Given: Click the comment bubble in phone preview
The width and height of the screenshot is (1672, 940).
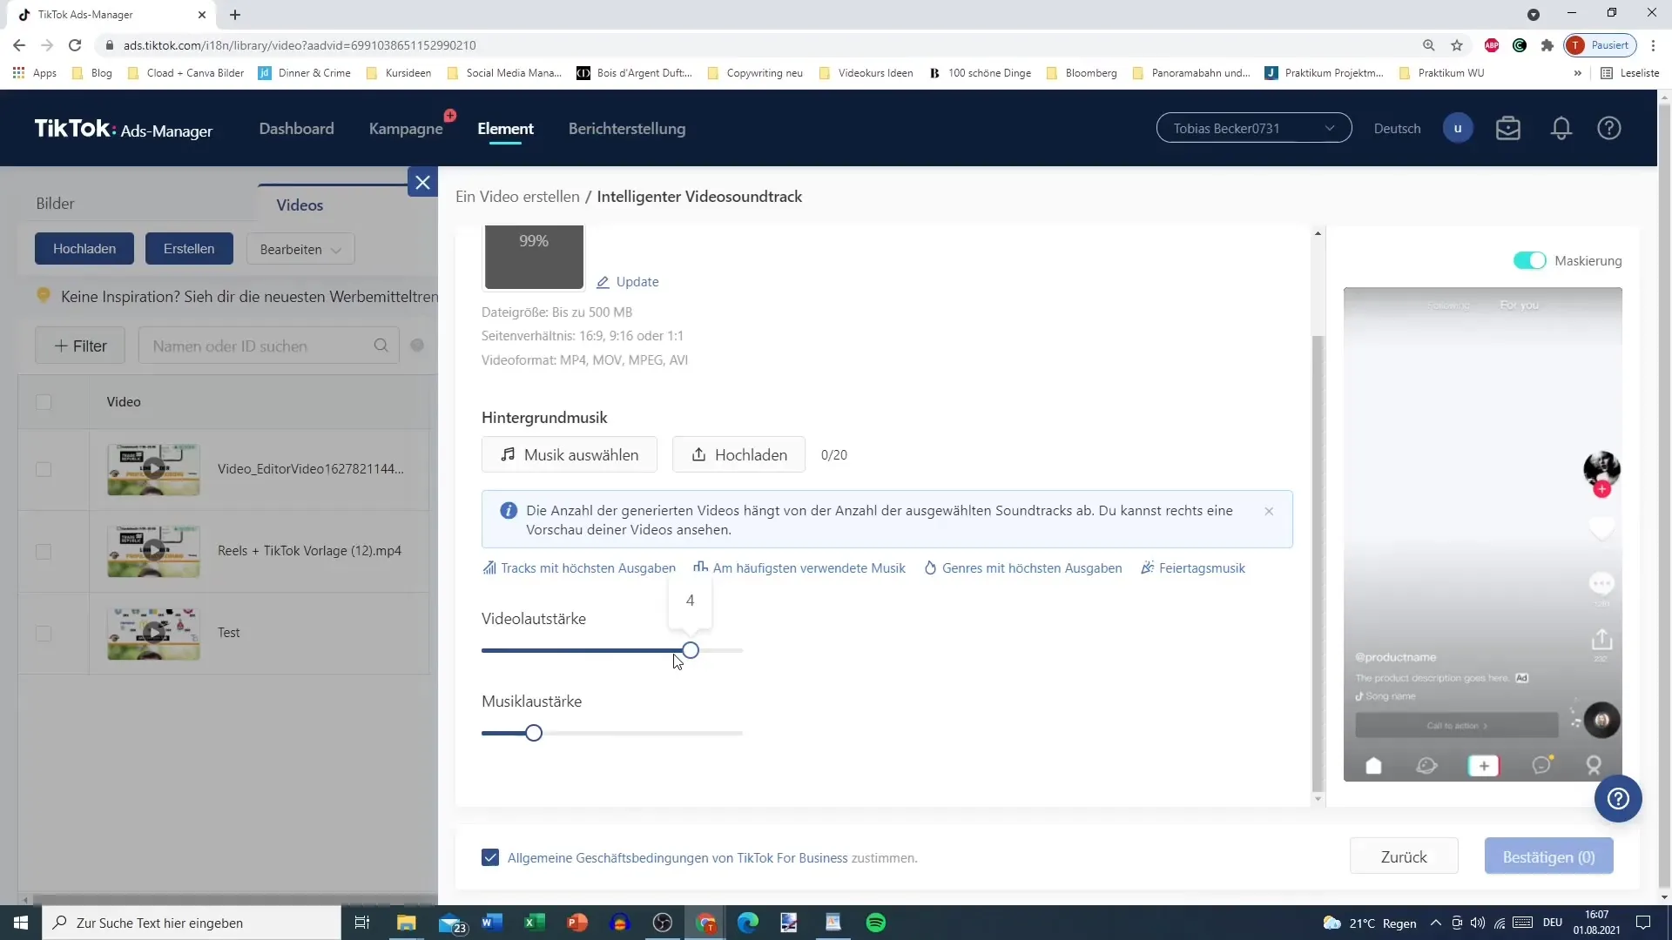Looking at the screenshot, I should [1601, 583].
